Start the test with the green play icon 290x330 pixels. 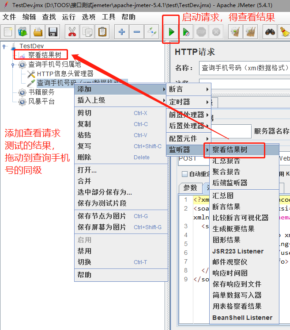tap(171, 32)
